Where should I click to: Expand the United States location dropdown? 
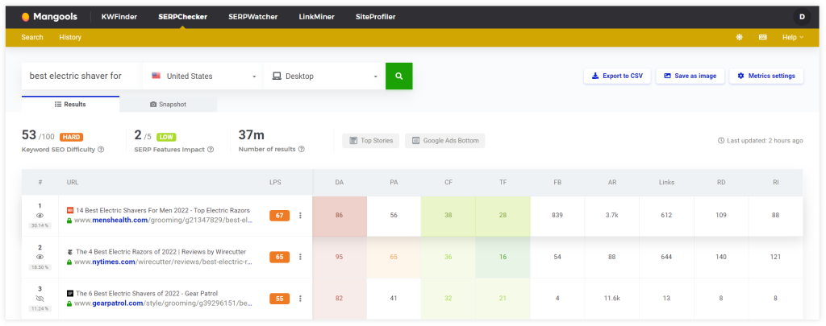click(203, 76)
